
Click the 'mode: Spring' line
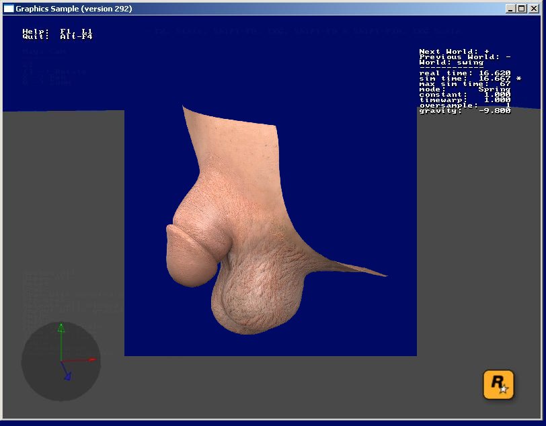click(x=465, y=89)
